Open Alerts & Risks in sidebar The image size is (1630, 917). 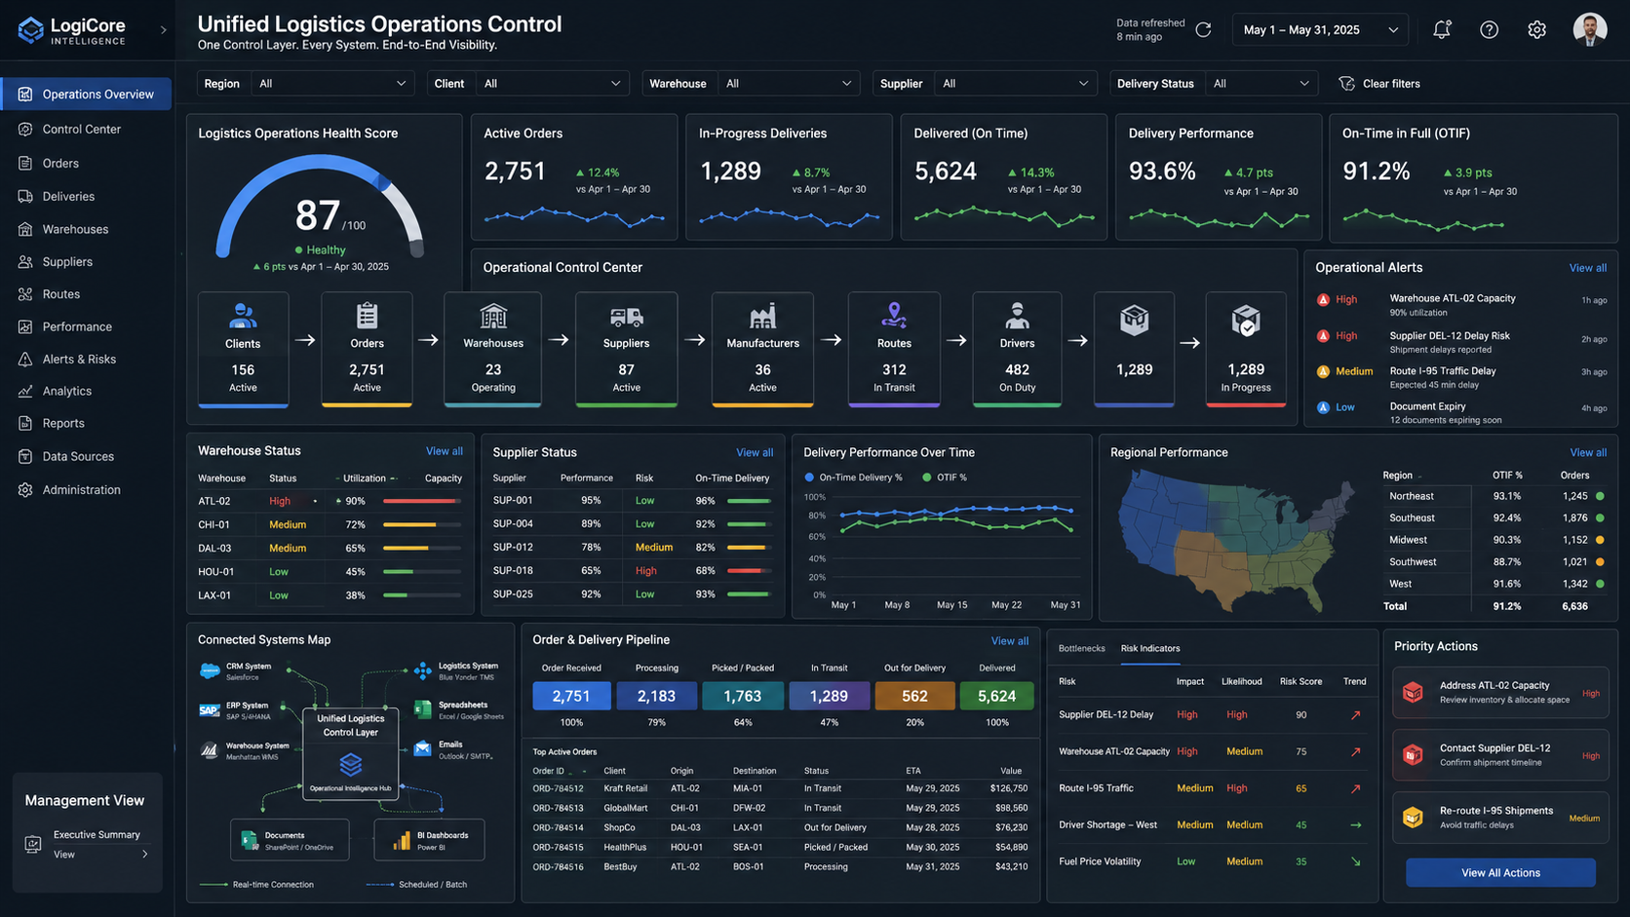(x=67, y=359)
